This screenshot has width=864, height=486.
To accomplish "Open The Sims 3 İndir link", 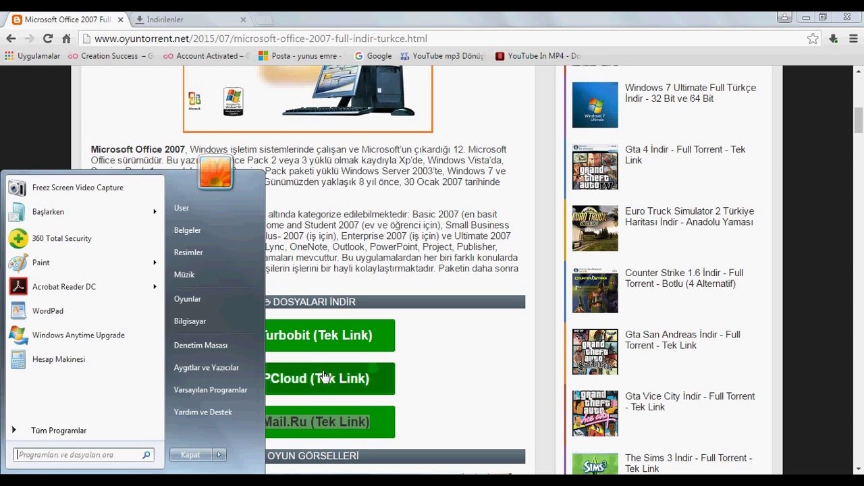I will coord(688,463).
